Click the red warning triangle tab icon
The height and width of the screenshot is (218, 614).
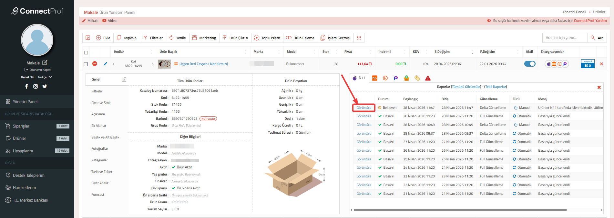428,78
